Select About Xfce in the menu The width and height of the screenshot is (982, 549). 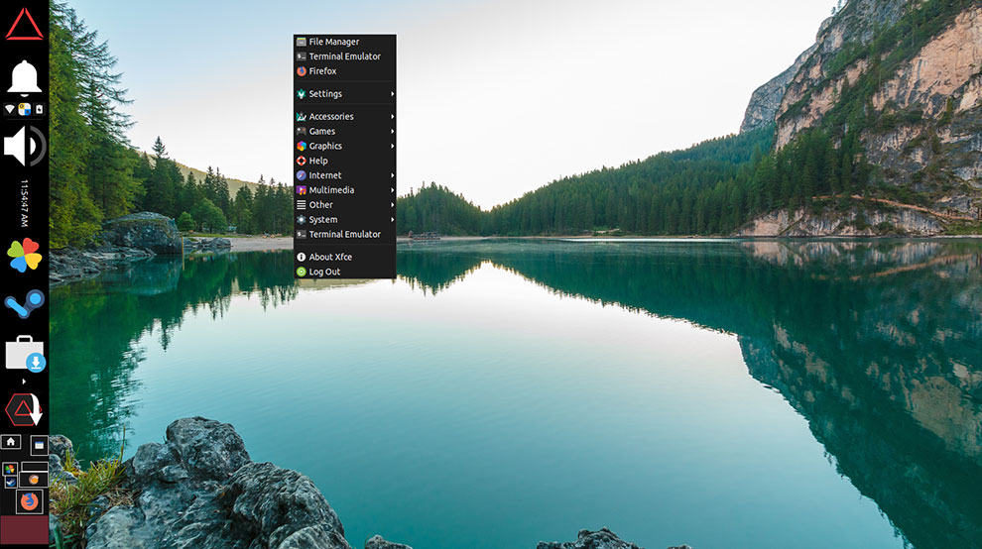344,257
